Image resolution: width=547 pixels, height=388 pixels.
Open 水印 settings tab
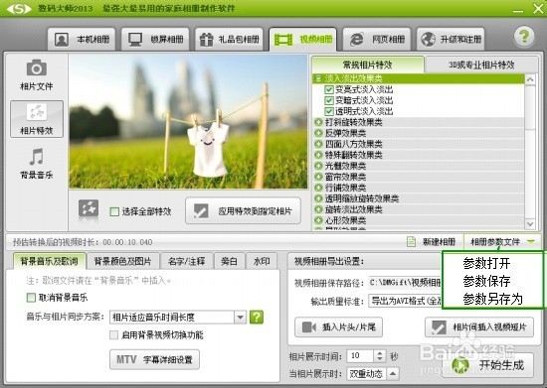pyautogui.click(x=262, y=261)
